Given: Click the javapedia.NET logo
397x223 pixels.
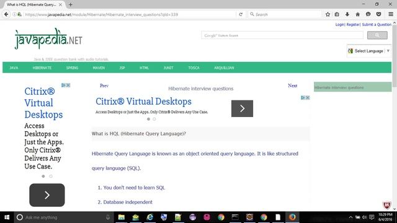Looking at the screenshot, I should [x=48, y=39].
